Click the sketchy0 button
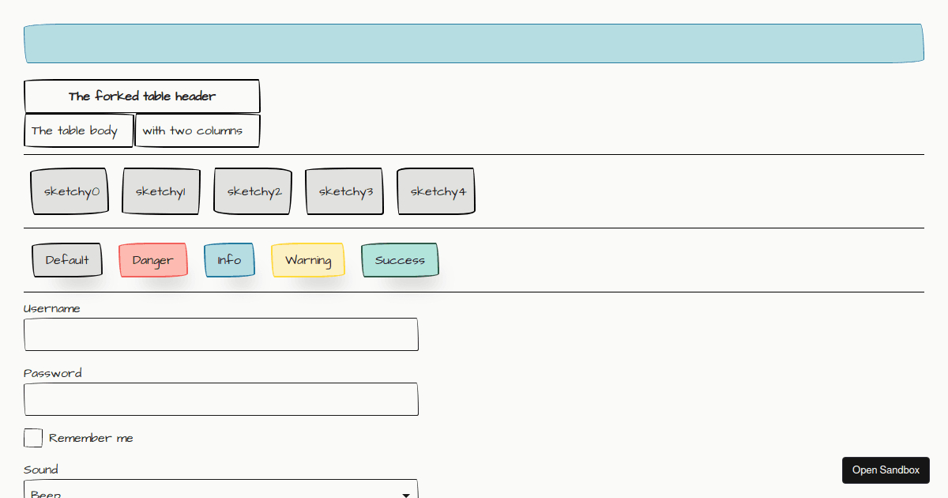 point(70,191)
